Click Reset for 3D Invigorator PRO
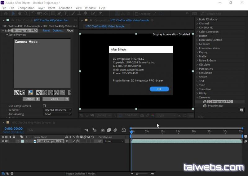Image resolution: width=248 pixels, height=176 pixels. [46, 31]
